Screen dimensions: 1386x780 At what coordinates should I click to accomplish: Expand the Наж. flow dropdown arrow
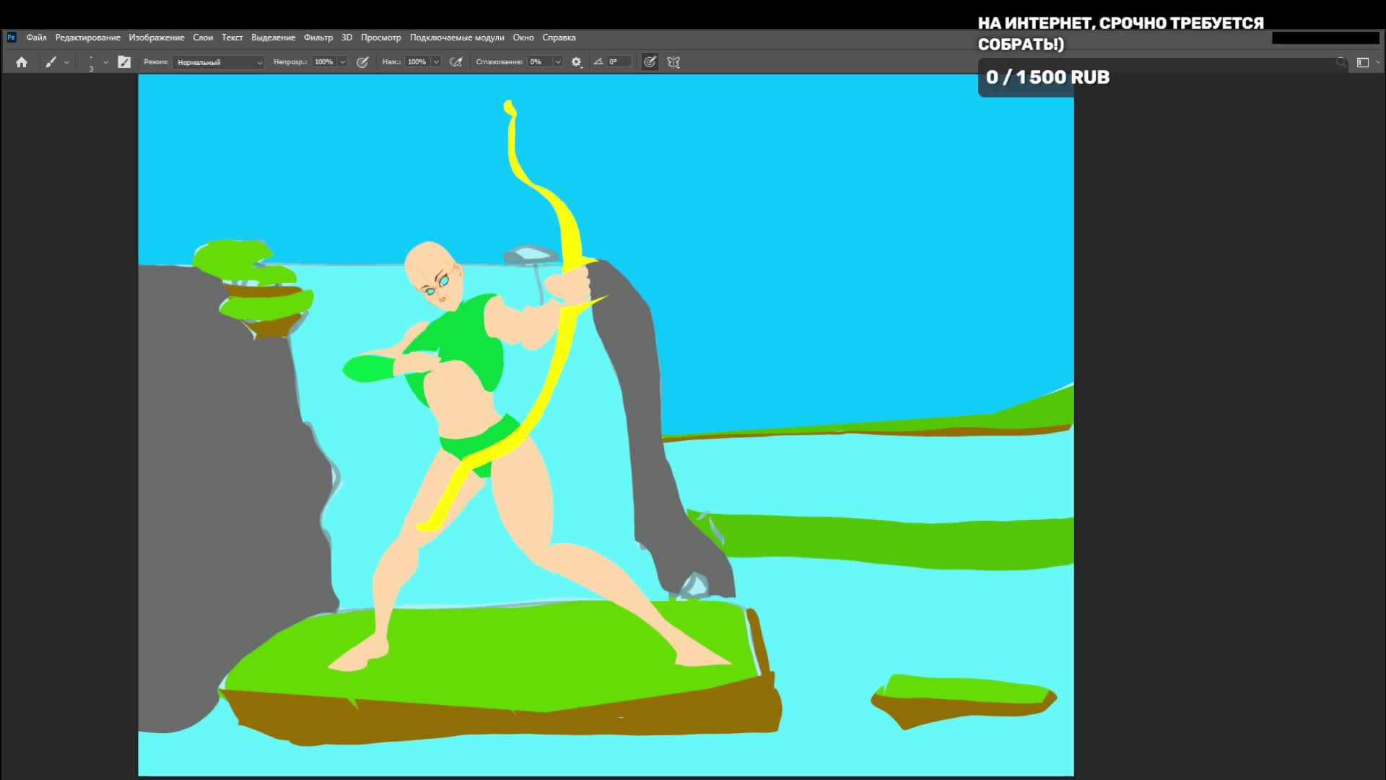436,62
